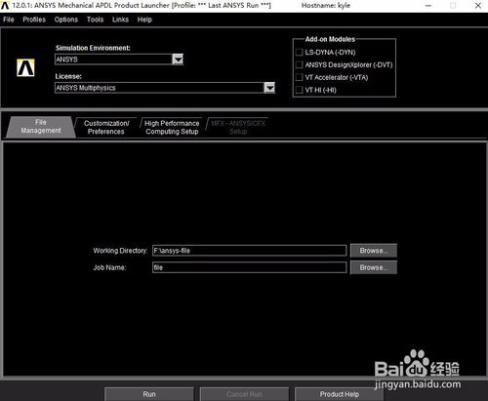Click the Job Name input field

click(249, 267)
